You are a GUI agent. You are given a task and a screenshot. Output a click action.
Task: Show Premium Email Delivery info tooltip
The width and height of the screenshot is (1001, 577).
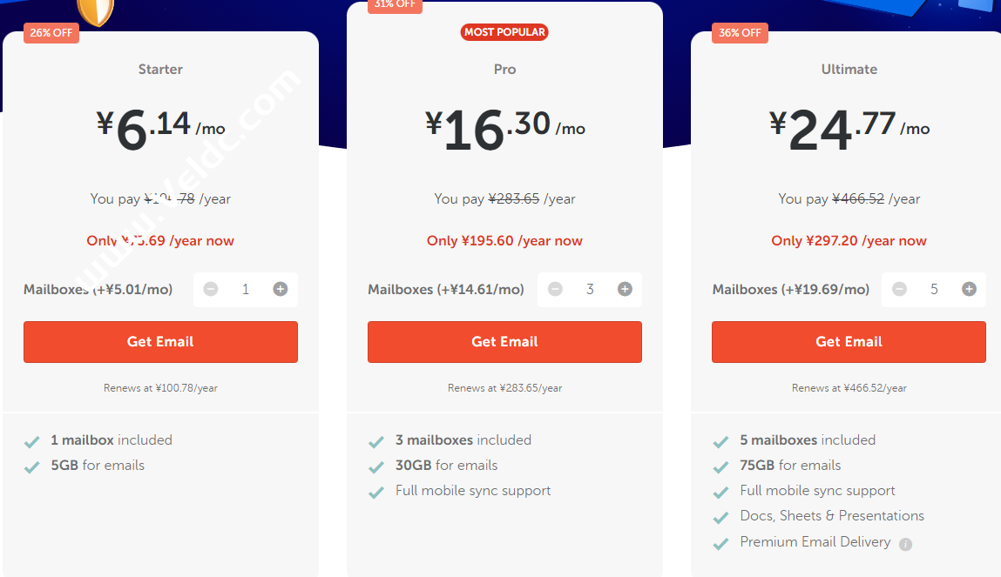(905, 544)
